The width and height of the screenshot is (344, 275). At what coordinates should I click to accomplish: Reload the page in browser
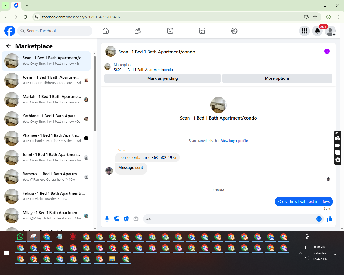25,17
